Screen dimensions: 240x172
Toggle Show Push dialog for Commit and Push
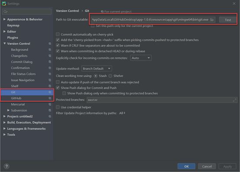58,88
